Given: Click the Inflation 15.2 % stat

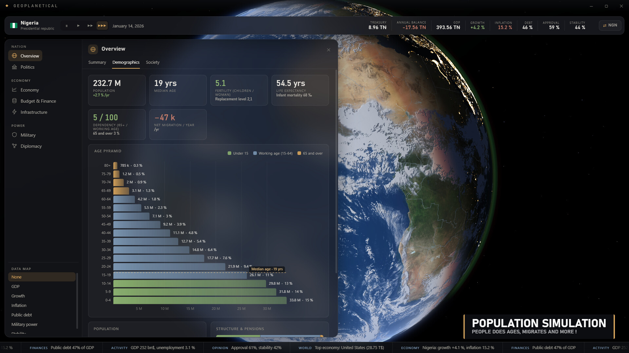Looking at the screenshot, I should click(504, 25).
